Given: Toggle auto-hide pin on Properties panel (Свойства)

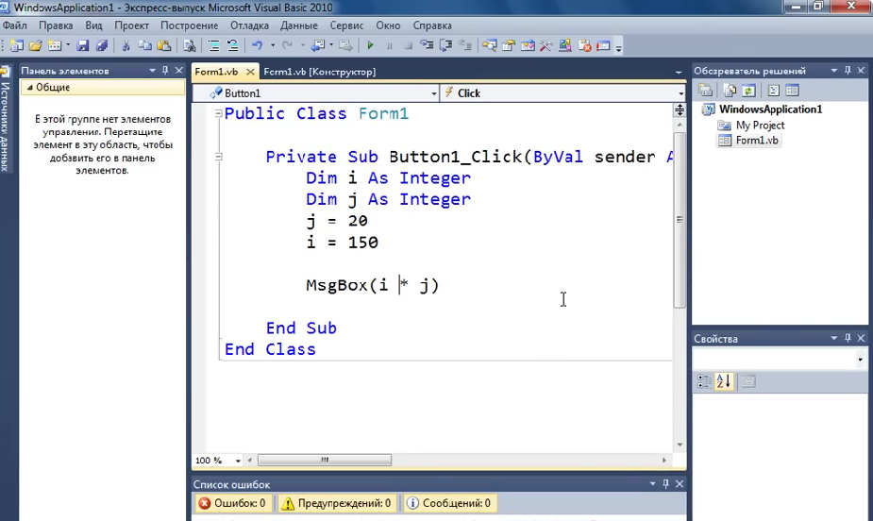Looking at the screenshot, I should pos(848,338).
